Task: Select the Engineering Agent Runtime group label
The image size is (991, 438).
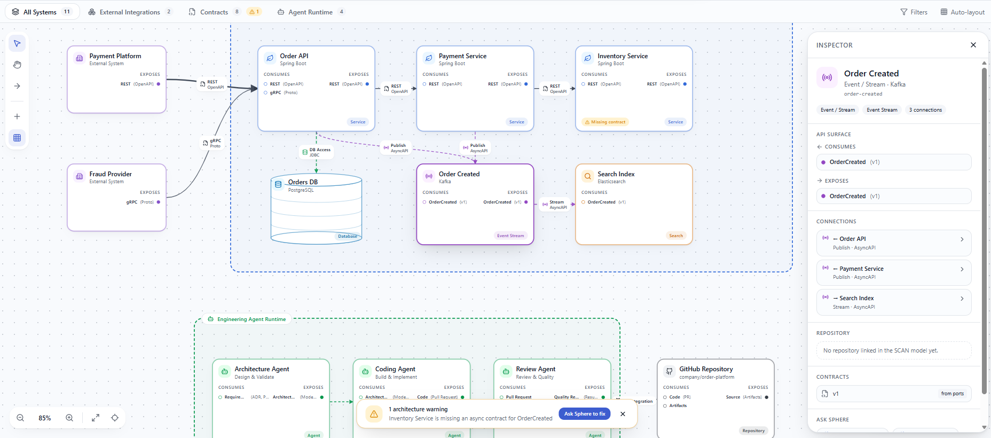Action: pyautogui.click(x=247, y=319)
